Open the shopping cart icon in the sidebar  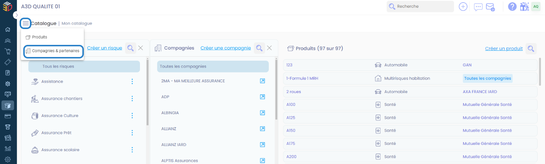8,51
